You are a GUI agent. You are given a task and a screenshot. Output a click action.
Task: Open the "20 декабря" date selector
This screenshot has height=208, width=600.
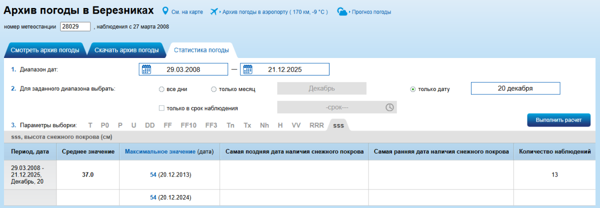pyautogui.click(x=515, y=88)
